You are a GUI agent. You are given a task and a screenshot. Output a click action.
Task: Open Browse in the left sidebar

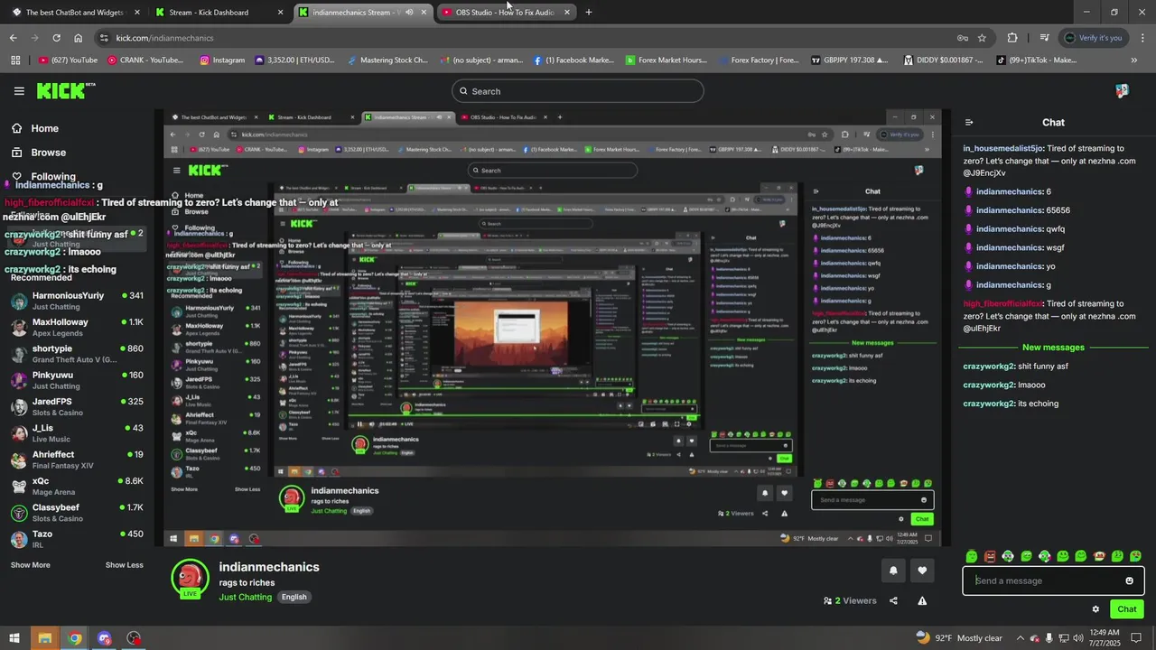coord(48,153)
